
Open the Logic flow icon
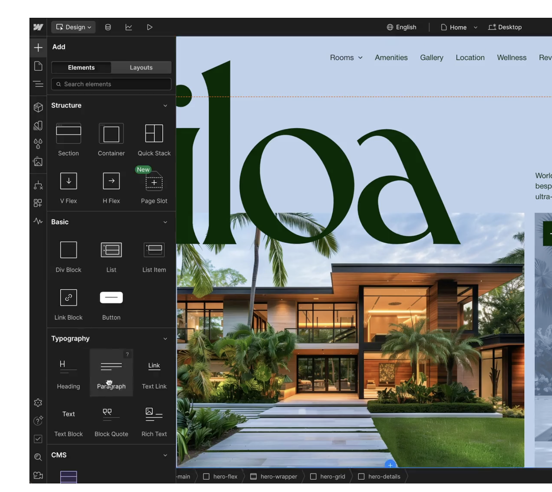(x=38, y=185)
